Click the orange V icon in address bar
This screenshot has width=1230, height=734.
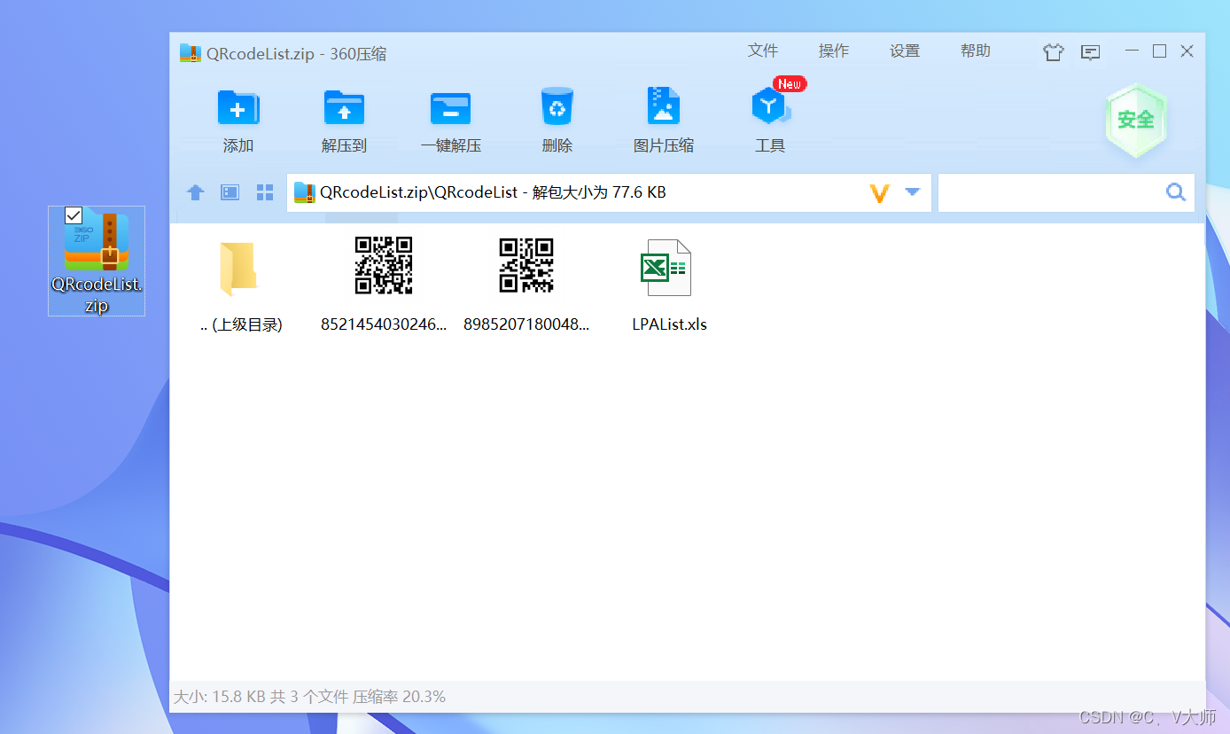[880, 192]
